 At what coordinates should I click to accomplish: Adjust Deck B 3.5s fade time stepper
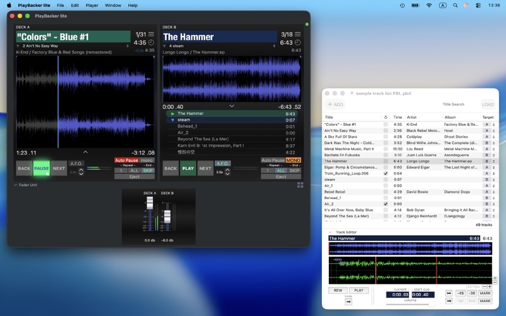click(x=228, y=172)
